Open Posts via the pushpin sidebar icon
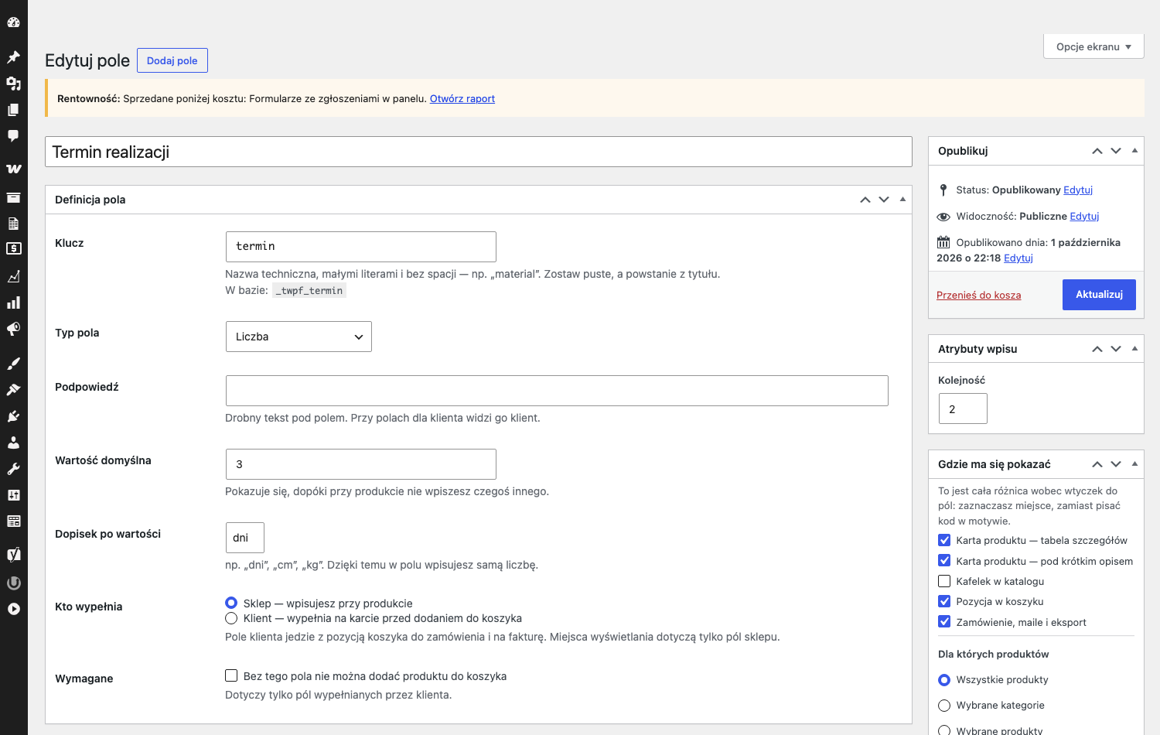This screenshot has width=1160, height=735. (x=13, y=57)
